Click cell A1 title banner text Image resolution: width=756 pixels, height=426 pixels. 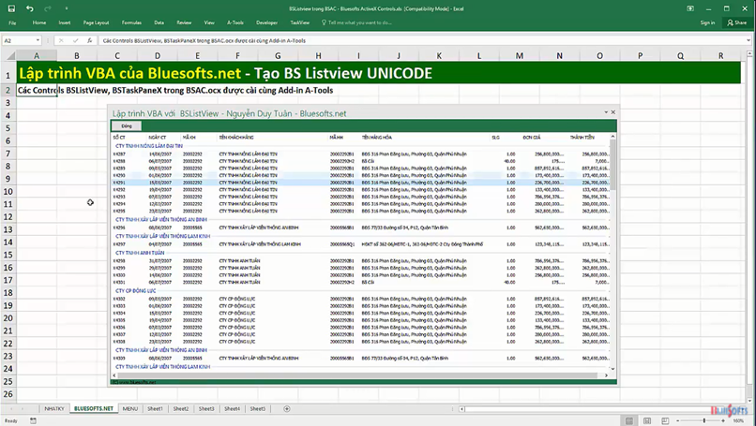tap(225, 73)
